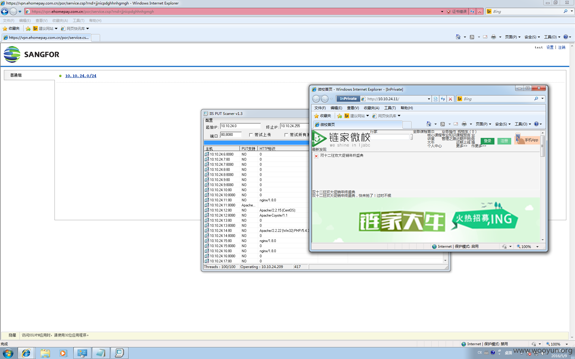Click the search field beside the 链家微校 logo

[x=390, y=137]
